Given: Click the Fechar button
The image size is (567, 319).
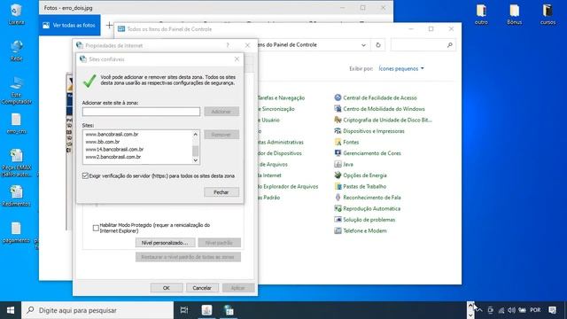Looking at the screenshot, I should (221, 192).
